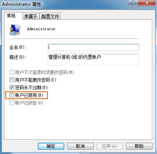Click the greyed 帐户已锁定 checkbox
Image resolution: width=157 pixels, height=154 pixels.
click(x=12, y=103)
